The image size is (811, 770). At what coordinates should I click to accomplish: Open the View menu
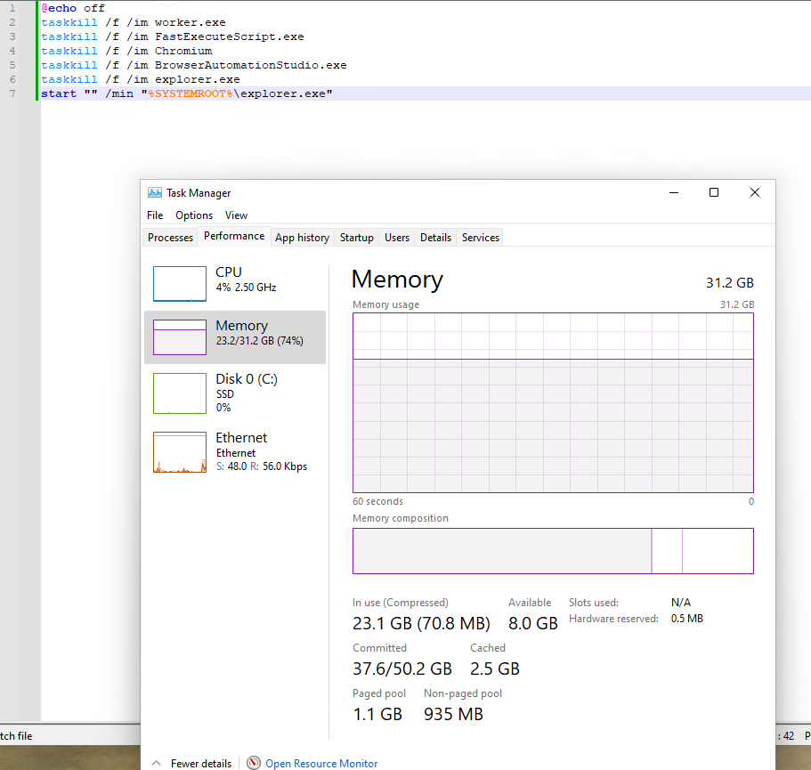[x=236, y=215]
